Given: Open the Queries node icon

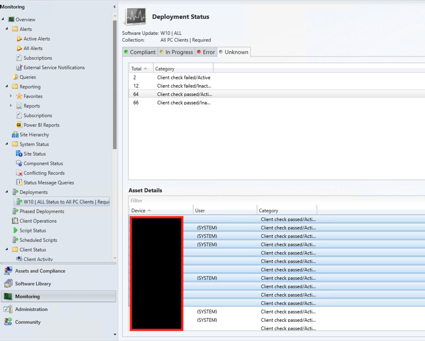Looking at the screenshot, I should [x=15, y=77].
